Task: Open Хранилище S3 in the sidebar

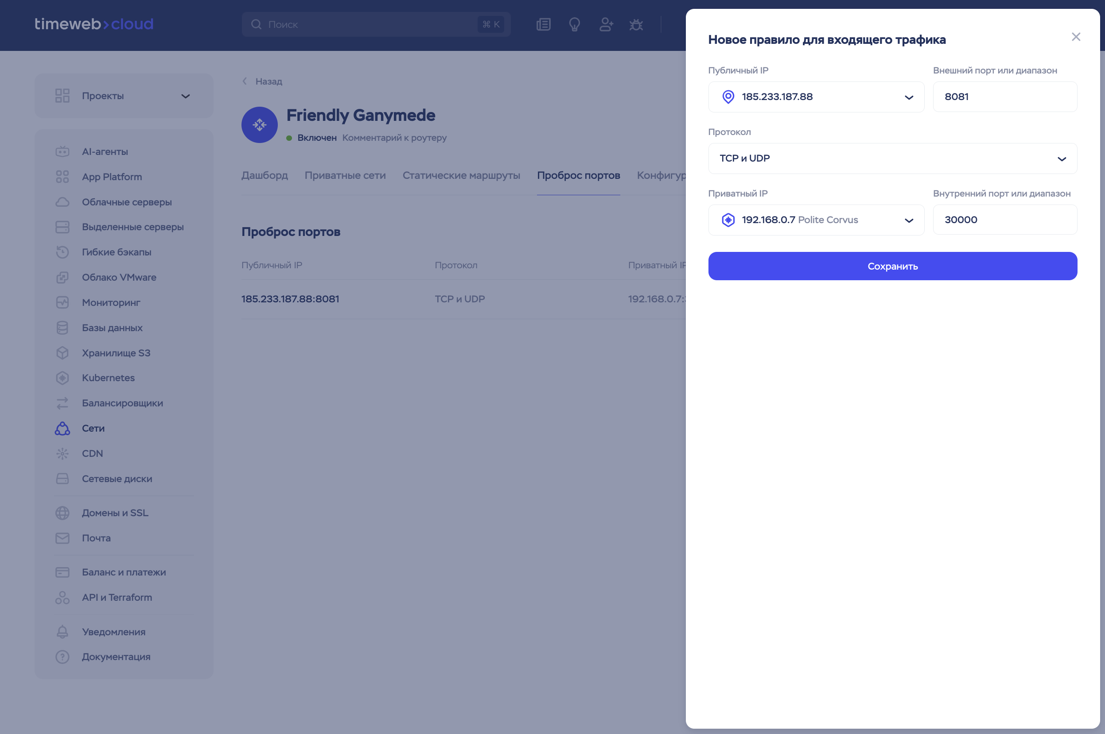Action: point(116,353)
